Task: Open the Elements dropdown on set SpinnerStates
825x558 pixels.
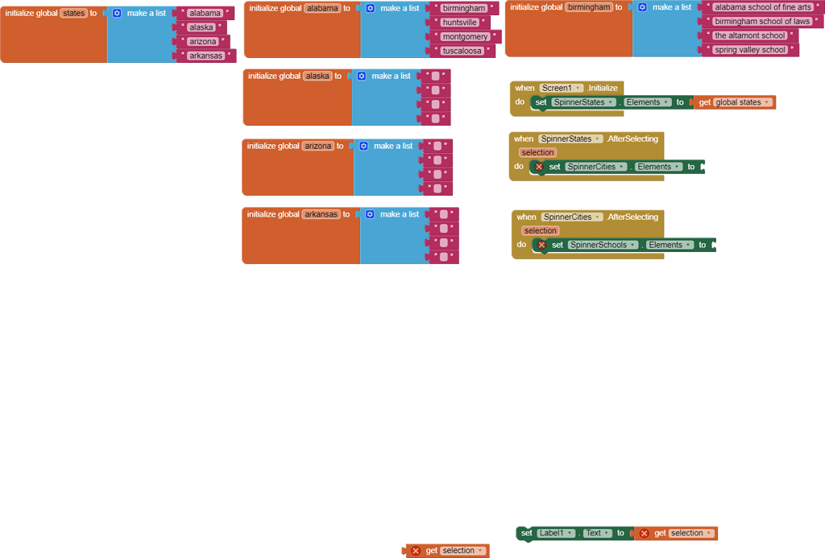Action: [x=668, y=101]
